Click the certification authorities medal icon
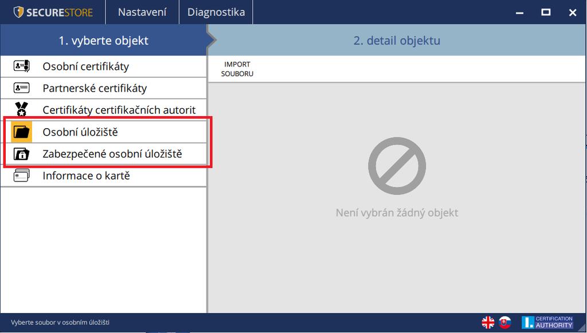 (x=21, y=109)
